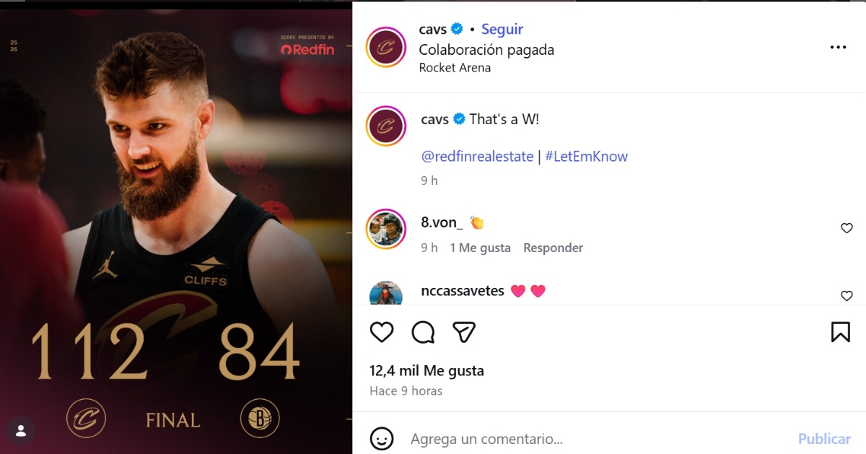This screenshot has height=454, width=866.
Task: View likes on 8.von_ comment
Action: 480,248
